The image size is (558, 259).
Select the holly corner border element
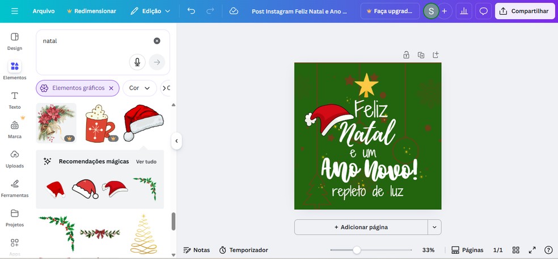pos(57,233)
